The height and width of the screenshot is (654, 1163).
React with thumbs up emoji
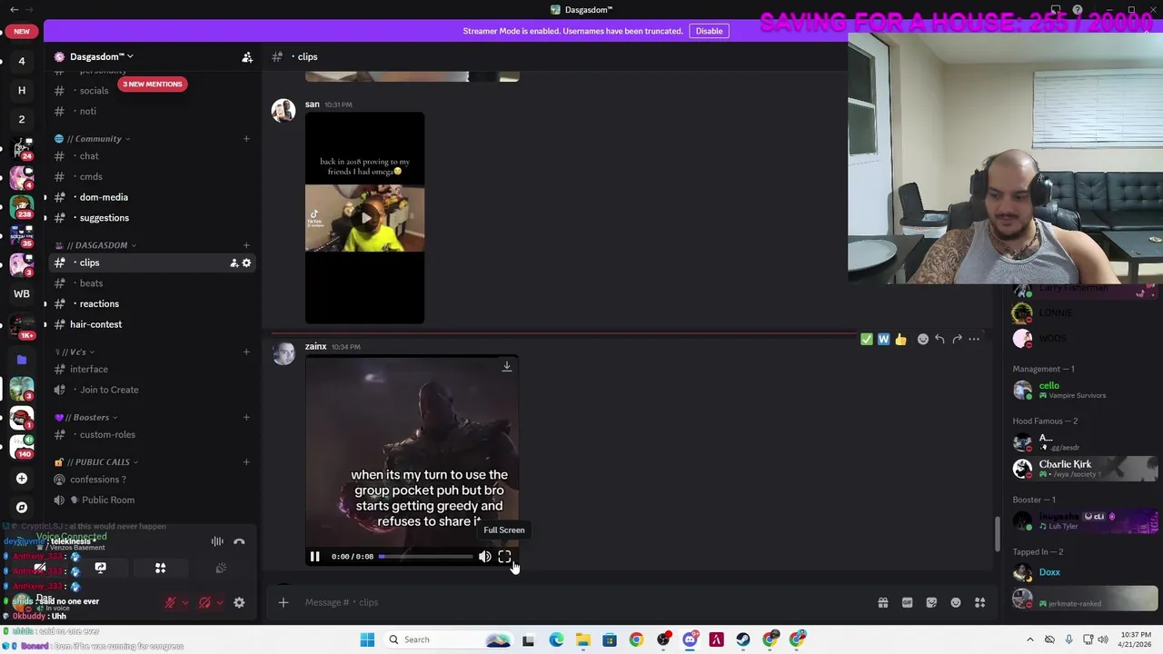(900, 339)
